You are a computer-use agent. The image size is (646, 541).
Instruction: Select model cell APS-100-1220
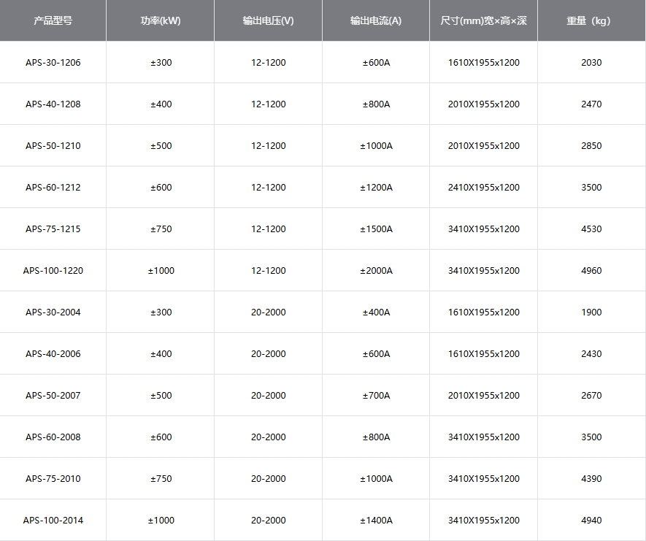click(53, 271)
